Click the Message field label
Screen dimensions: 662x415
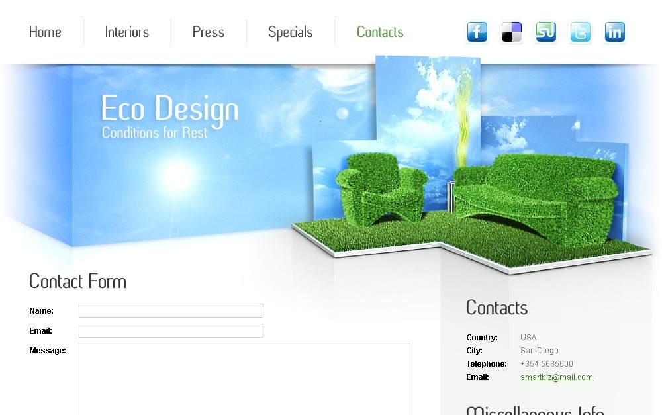click(x=48, y=351)
